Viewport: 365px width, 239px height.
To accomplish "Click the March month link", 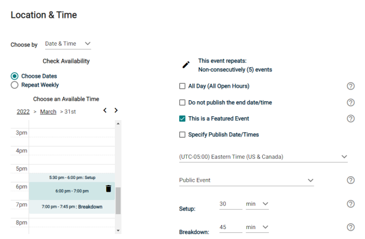I will point(48,112).
